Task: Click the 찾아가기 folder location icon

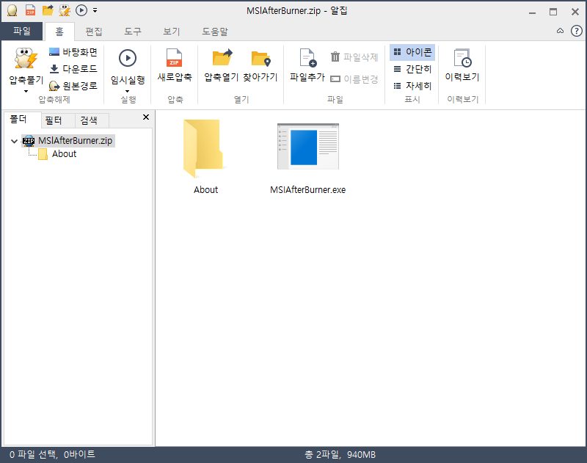Action: (x=261, y=59)
